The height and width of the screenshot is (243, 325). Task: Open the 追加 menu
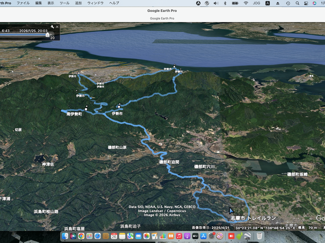[78, 3]
